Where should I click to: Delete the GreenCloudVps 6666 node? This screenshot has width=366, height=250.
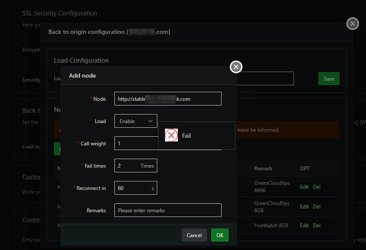pos(317,187)
